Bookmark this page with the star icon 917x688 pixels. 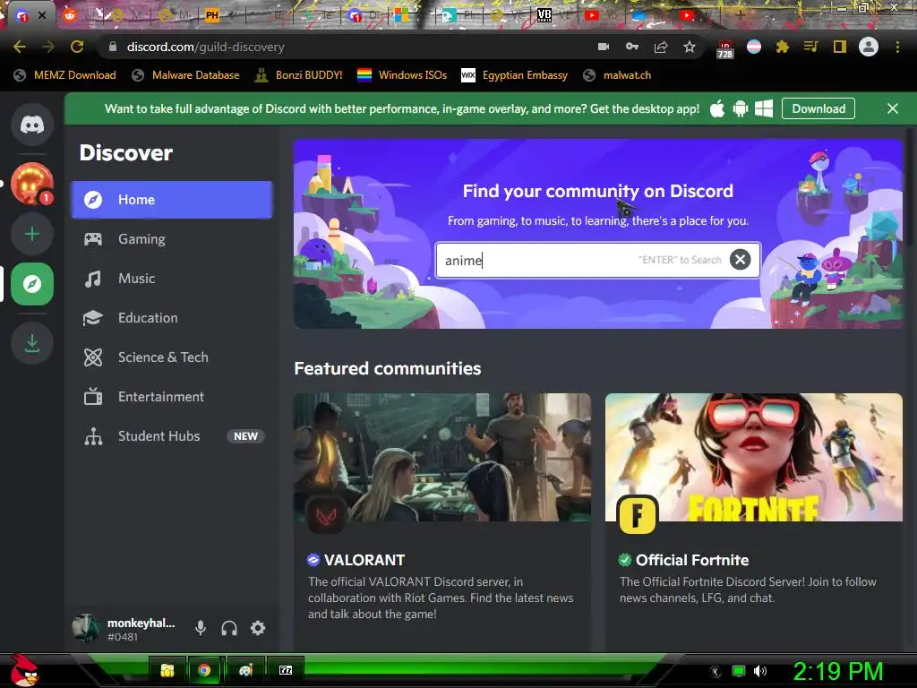coord(690,47)
